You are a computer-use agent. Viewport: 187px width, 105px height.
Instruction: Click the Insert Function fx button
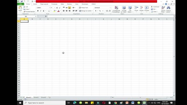46,16
